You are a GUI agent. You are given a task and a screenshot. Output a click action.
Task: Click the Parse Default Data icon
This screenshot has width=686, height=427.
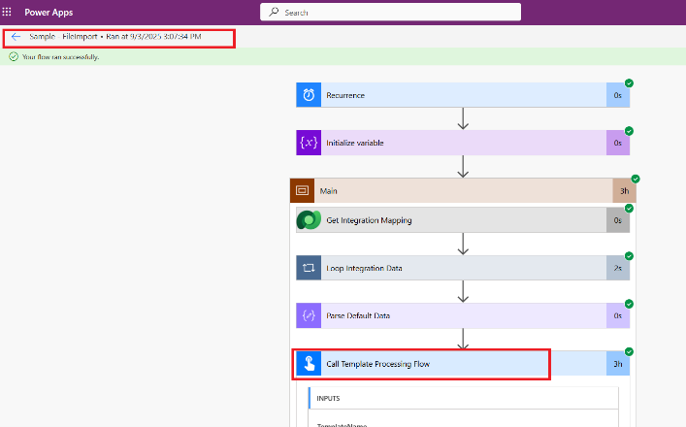click(x=308, y=315)
